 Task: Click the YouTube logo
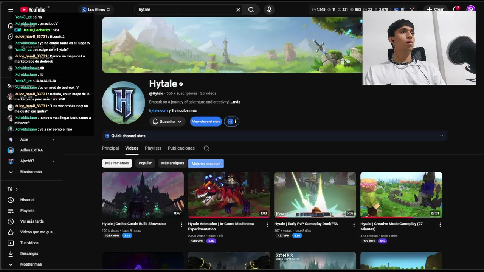33,9
